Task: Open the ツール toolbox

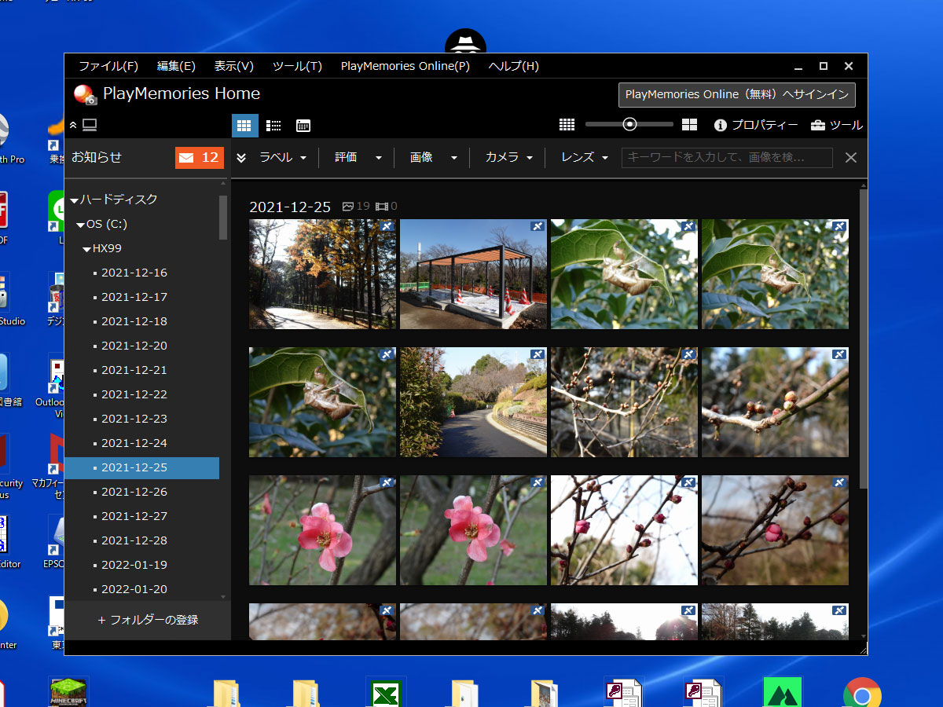Action: pos(836,126)
